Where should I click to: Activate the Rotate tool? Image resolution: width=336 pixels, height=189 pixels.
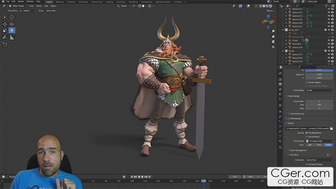pyautogui.click(x=11, y=24)
